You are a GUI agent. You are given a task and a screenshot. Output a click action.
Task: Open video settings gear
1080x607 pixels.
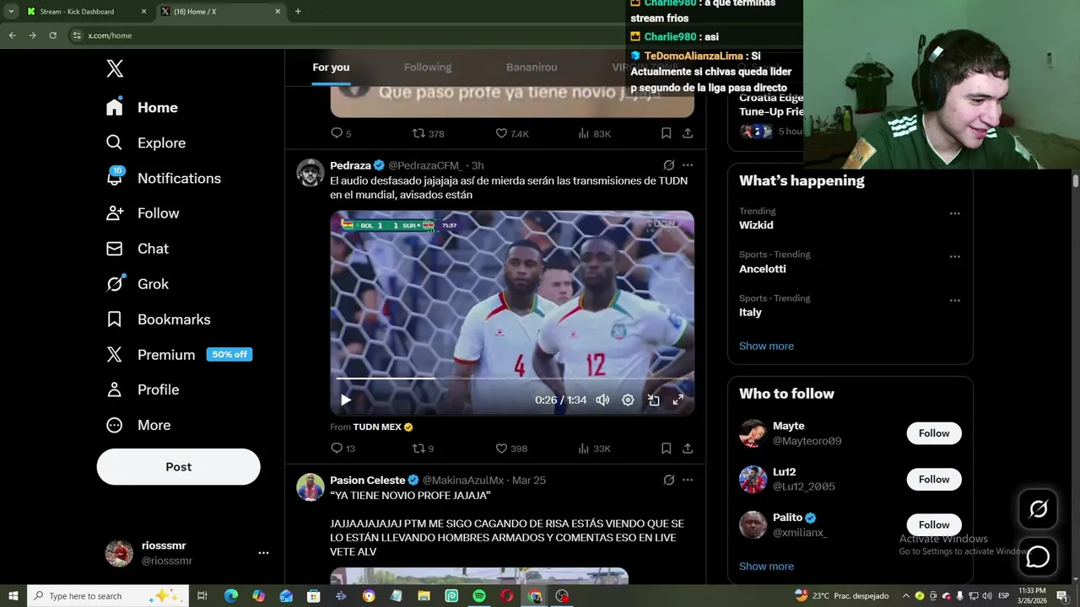(628, 400)
